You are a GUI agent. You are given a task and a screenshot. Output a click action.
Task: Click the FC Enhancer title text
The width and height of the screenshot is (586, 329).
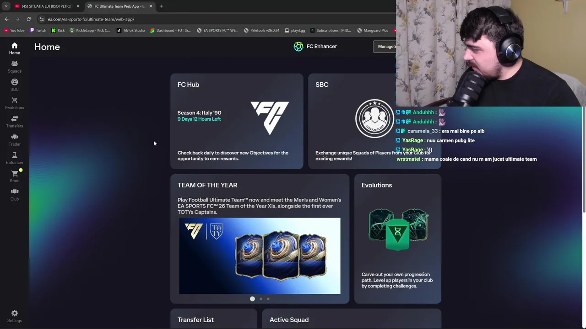[321, 47]
